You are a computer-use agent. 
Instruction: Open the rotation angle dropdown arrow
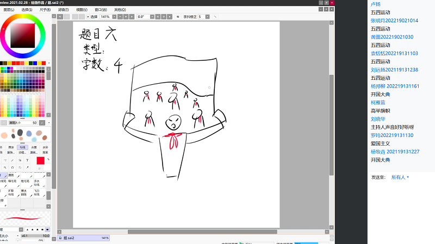[x=152, y=17]
